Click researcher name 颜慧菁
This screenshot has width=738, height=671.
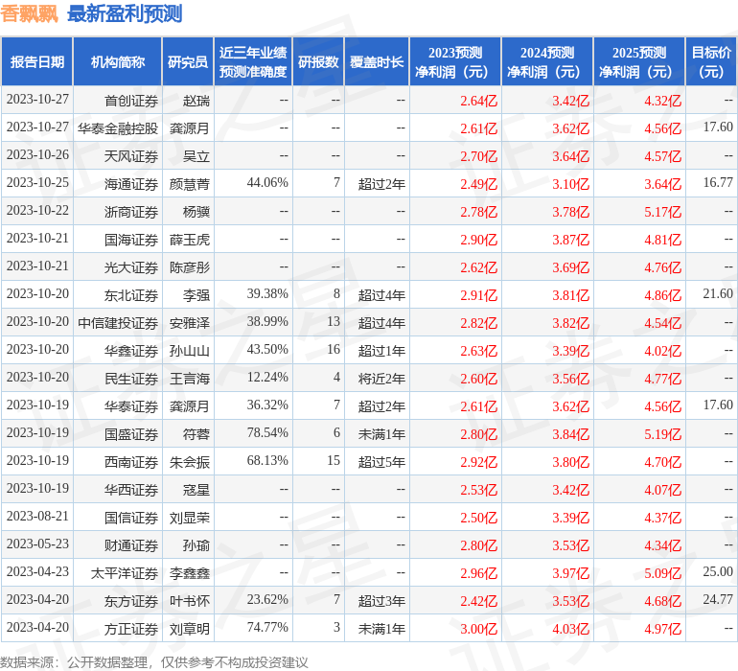[x=190, y=184]
